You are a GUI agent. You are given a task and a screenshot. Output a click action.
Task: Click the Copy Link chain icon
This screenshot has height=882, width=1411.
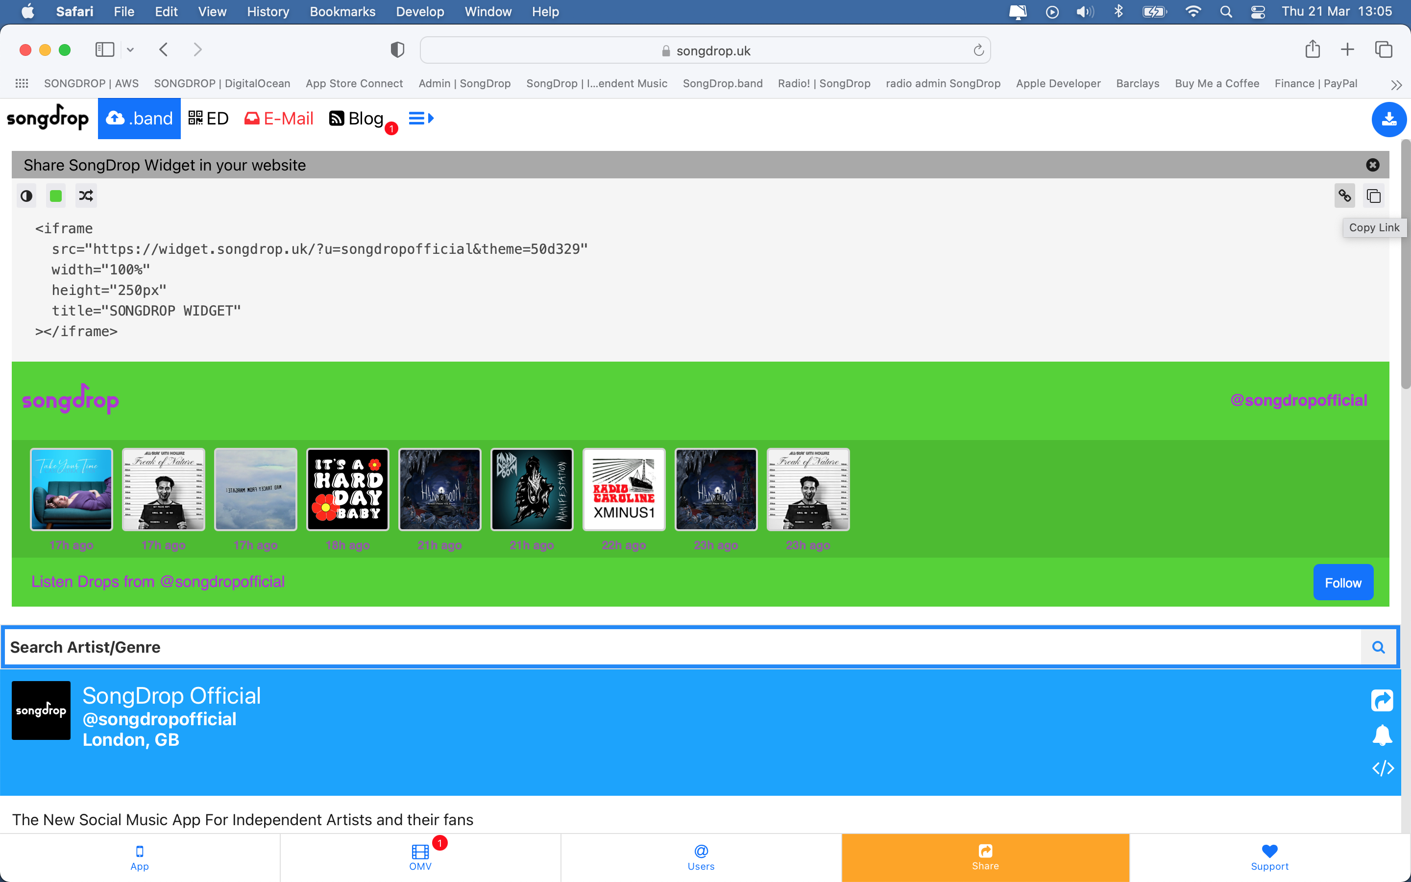coord(1344,196)
